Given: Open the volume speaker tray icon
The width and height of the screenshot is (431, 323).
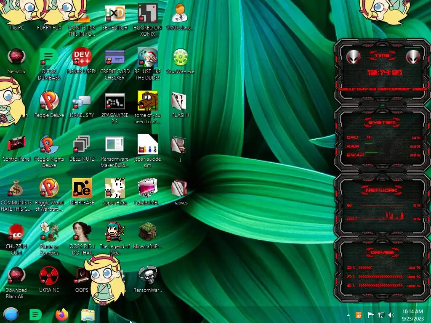Looking at the screenshot, I should (391, 315).
